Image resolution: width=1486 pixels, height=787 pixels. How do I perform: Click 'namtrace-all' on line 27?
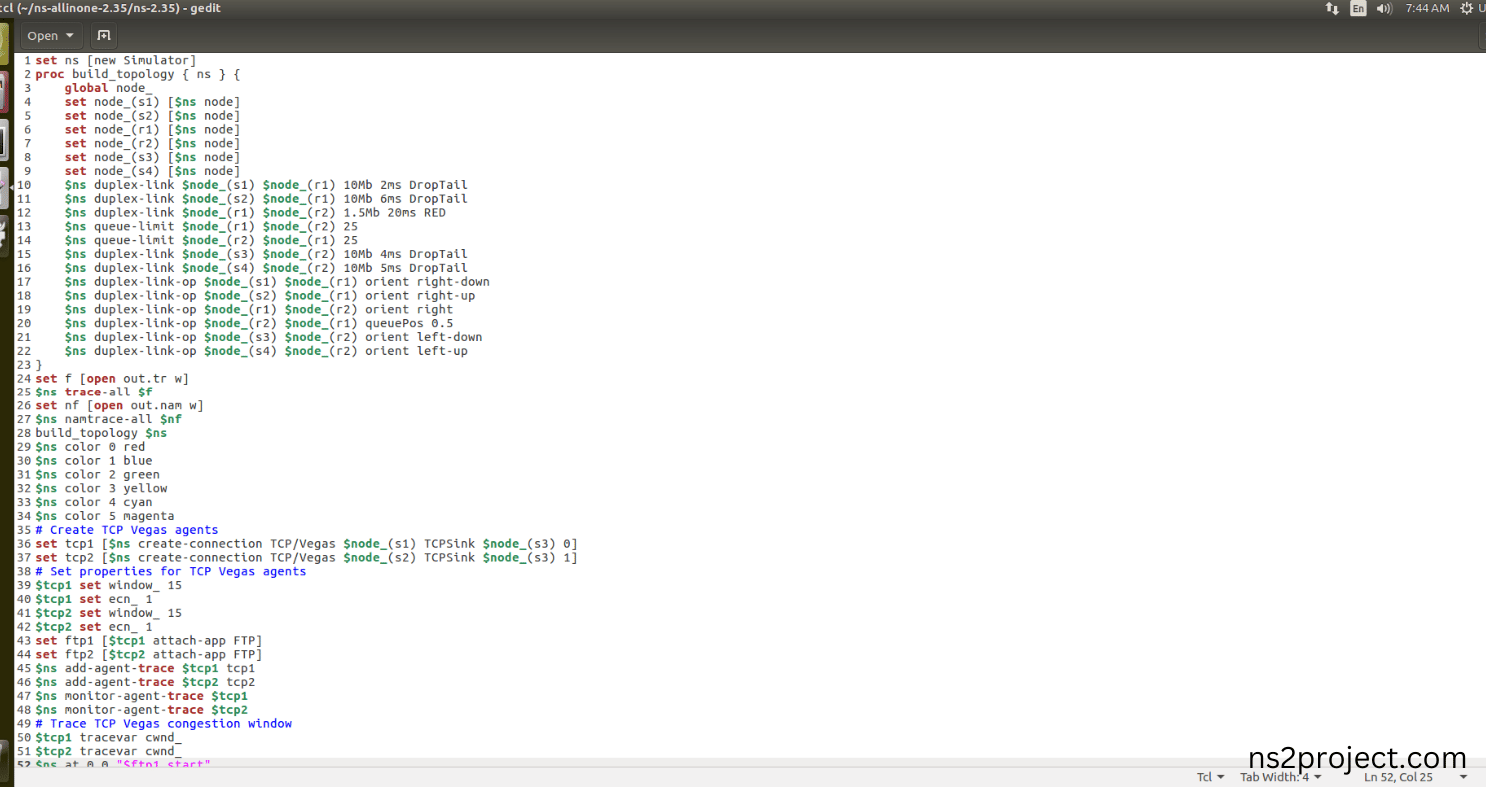tap(108, 419)
